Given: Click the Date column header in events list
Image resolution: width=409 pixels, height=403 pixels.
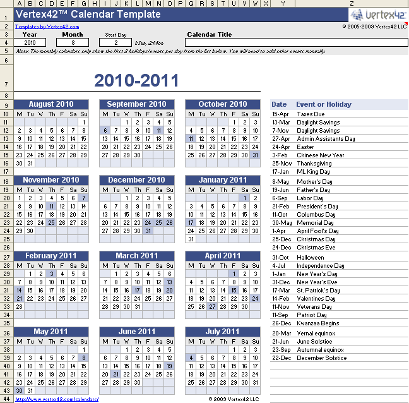Looking at the screenshot, I should point(279,104).
